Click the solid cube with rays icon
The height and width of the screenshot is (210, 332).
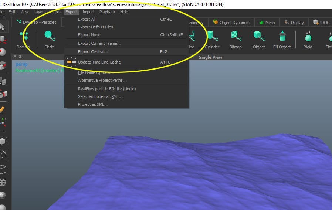(x=3, y=141)
